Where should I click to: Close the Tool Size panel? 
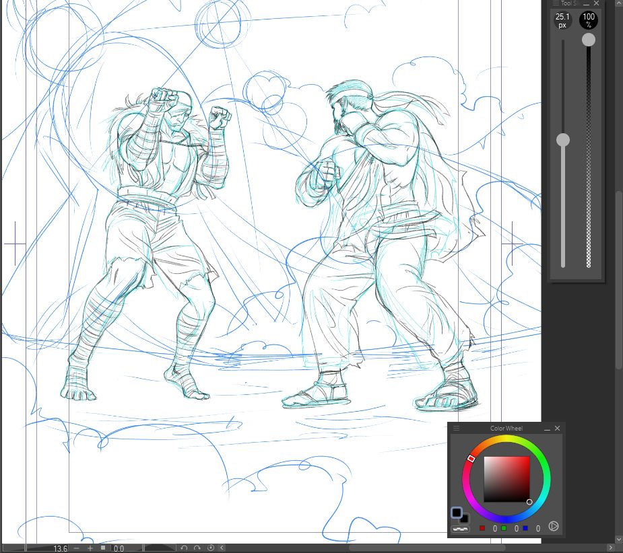596,3
